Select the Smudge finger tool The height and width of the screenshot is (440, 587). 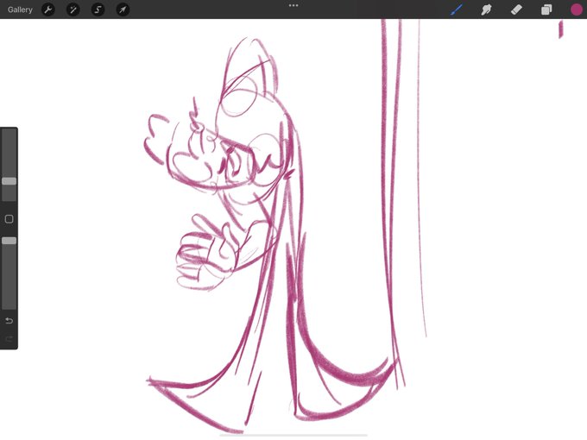486,9
